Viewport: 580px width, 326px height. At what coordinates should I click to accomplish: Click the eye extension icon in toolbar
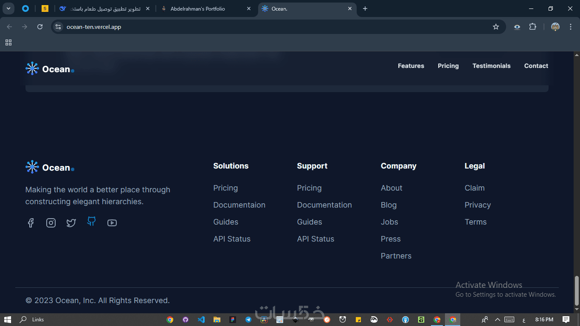pos(517,27)
